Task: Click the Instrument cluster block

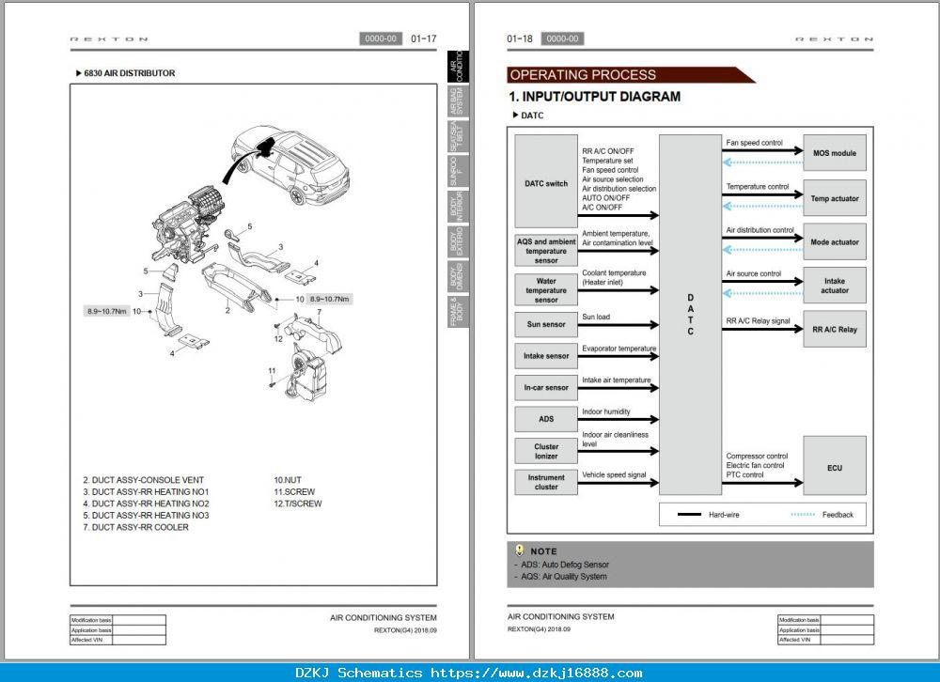Action: coord(546,483)
